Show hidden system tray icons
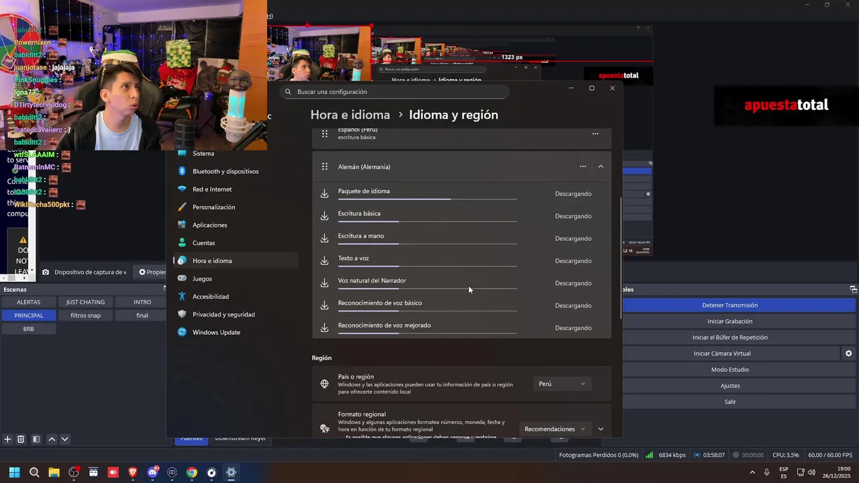The width and height of the screenshot is (859, 483). (752, 472)
